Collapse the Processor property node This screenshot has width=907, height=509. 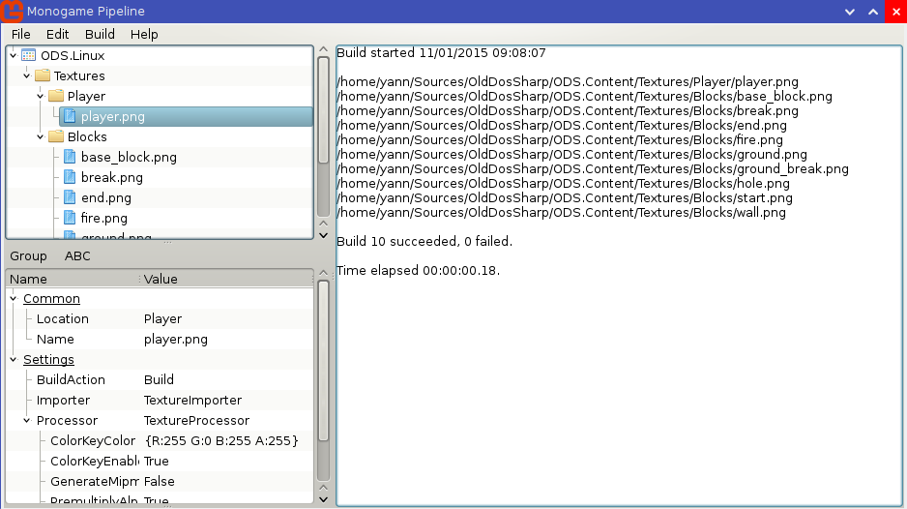(x=27, y=420)
